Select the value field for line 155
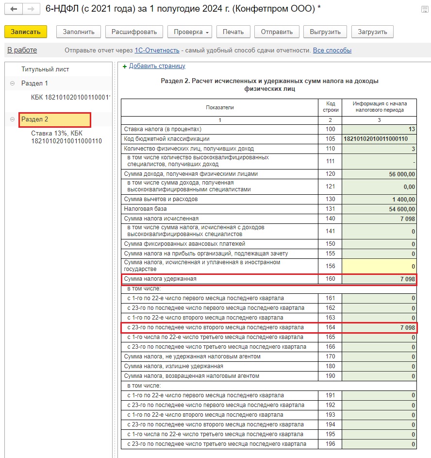 coord(379,254)
